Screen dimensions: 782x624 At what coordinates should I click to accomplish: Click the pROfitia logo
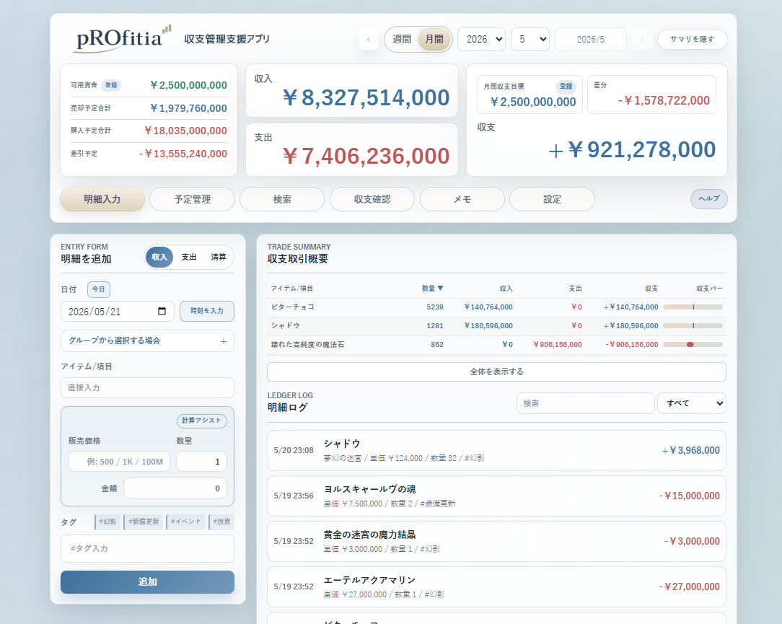click(x=123, y=38)
